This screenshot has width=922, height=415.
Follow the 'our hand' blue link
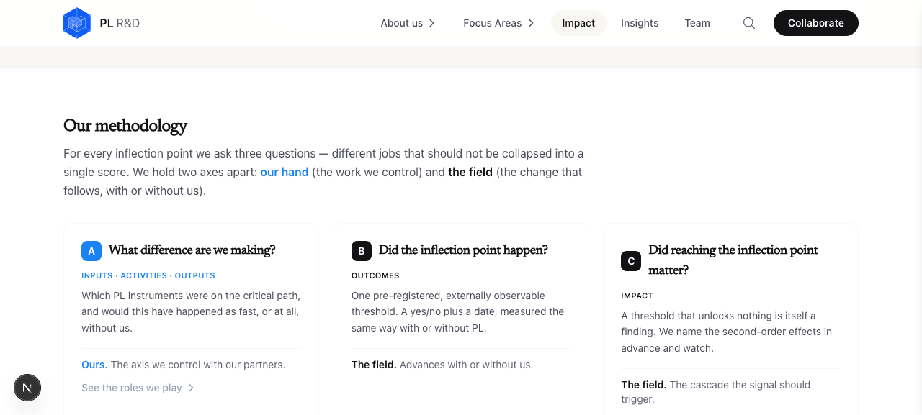click(285, 172)
